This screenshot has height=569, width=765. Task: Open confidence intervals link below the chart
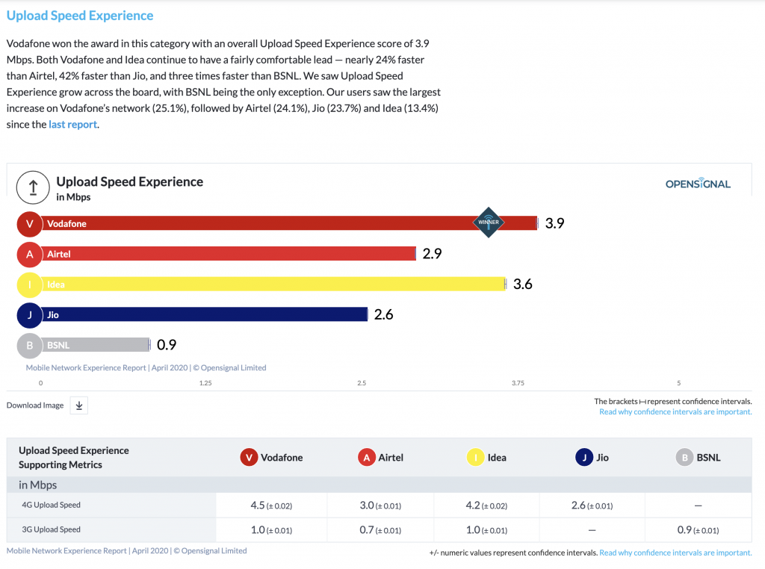[675, 412]
